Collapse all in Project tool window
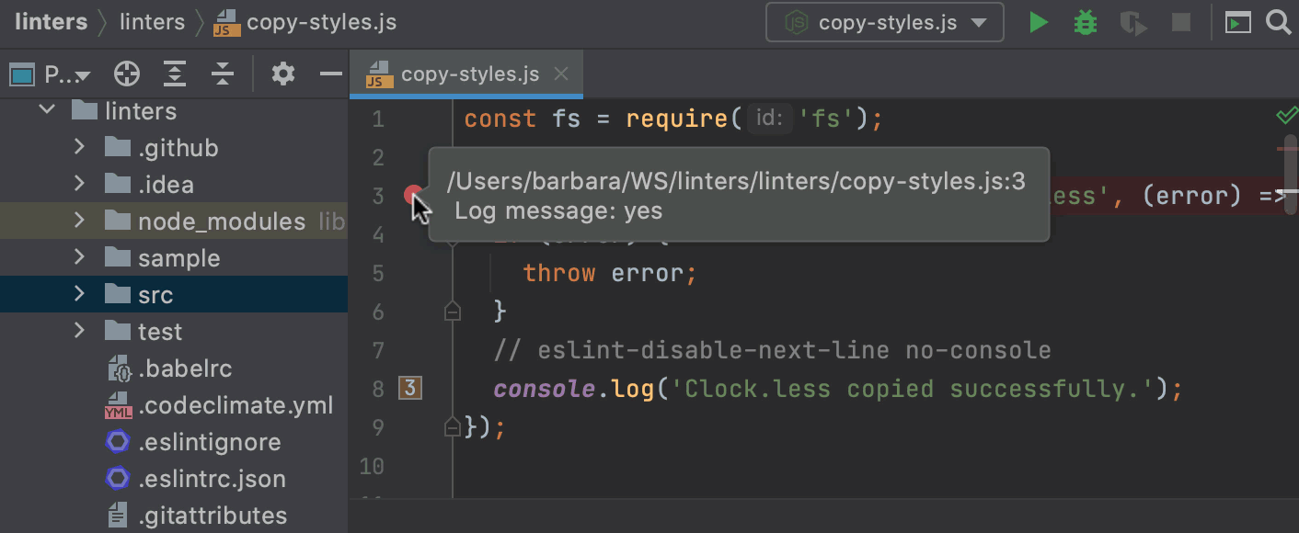The image size is (1299, 533). click(222, 74)
